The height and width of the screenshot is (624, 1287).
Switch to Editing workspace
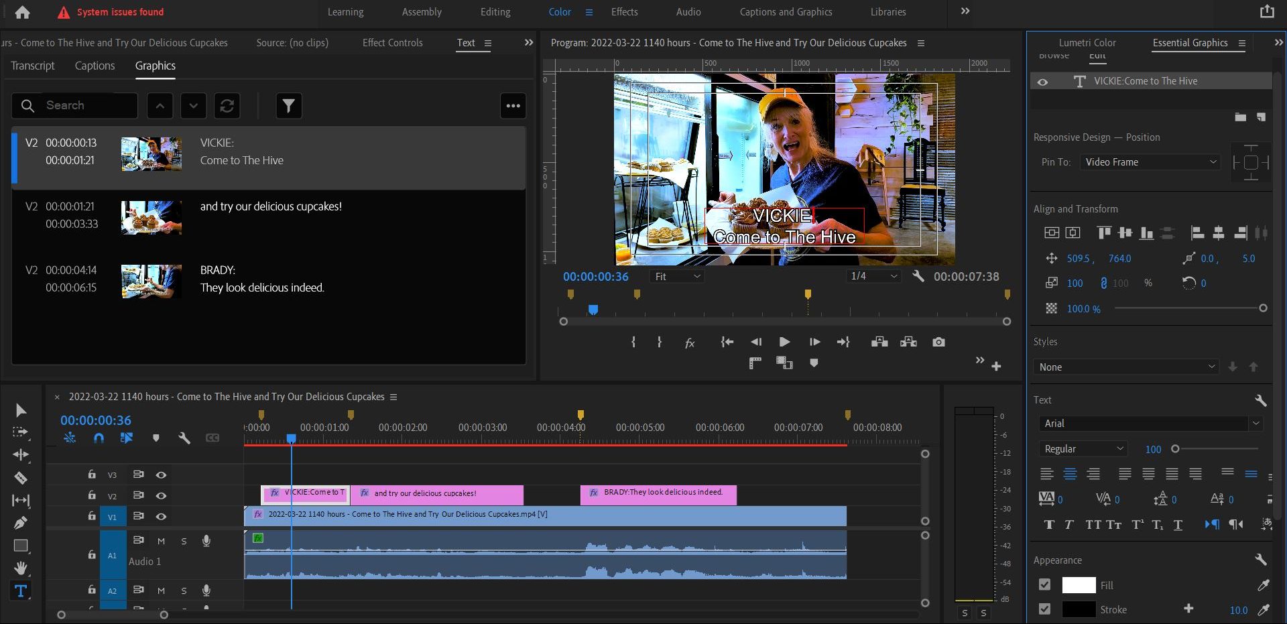(x=495, y=12)
